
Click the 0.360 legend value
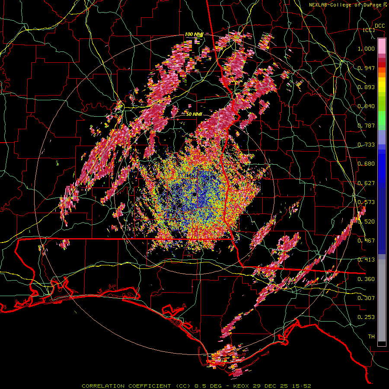(x=366, y=279)
